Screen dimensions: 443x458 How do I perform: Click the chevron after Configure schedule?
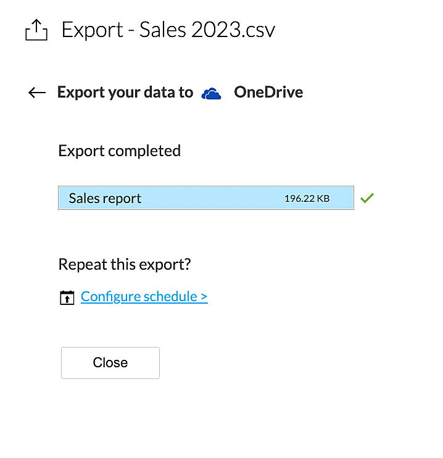pyautogui.click(x=204, y=297)
